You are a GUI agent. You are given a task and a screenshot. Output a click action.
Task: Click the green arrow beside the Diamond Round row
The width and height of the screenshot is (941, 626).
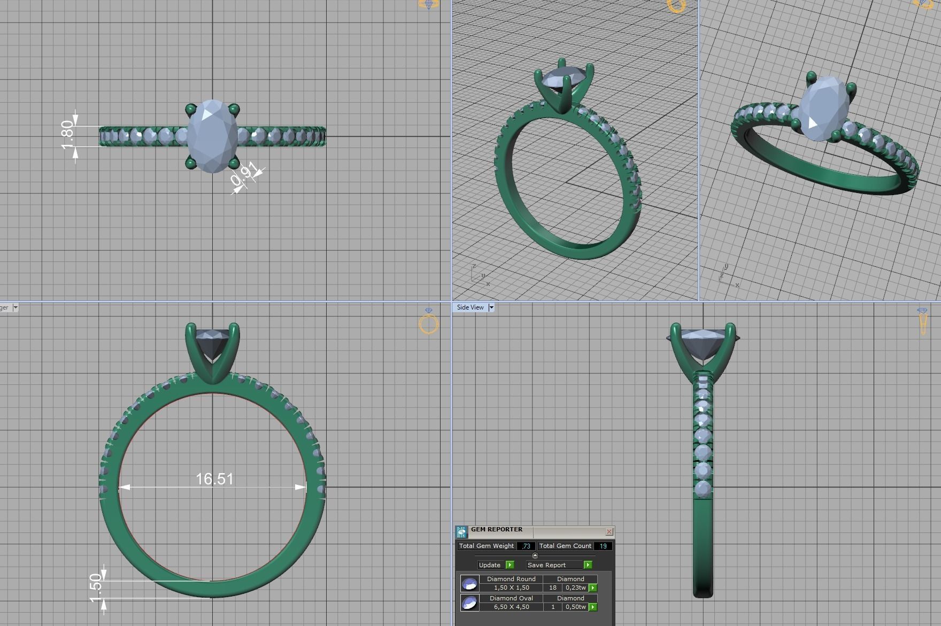tap(593, 588)
